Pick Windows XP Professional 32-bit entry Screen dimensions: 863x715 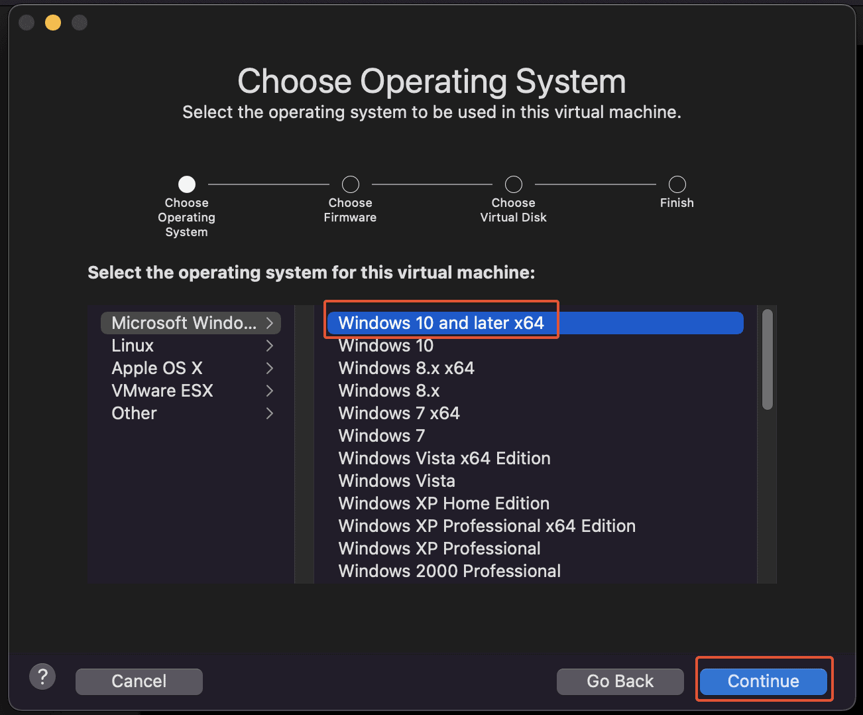point(536,549)
